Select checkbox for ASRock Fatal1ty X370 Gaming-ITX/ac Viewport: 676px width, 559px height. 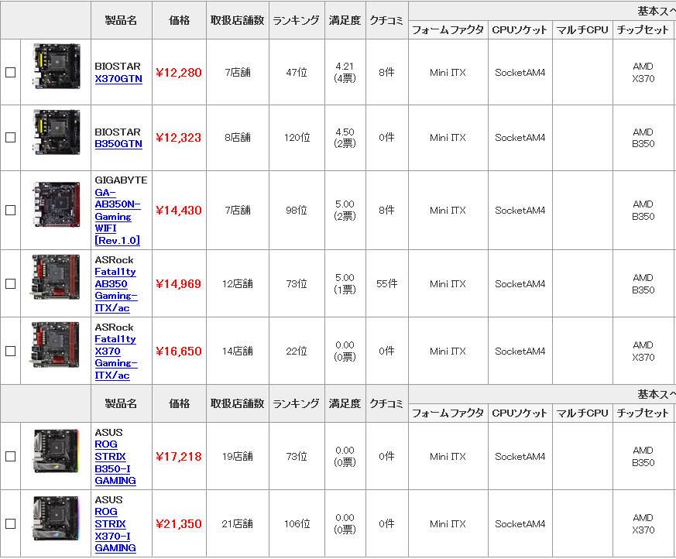tap(10, 352)
